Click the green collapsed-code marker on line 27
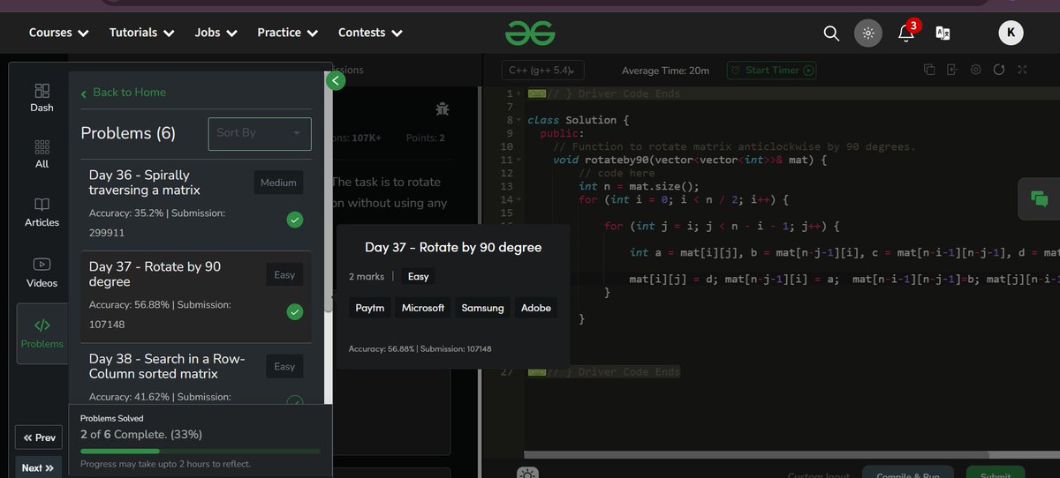The width and height of the screenshot is (1060, 478). (537, 372)
